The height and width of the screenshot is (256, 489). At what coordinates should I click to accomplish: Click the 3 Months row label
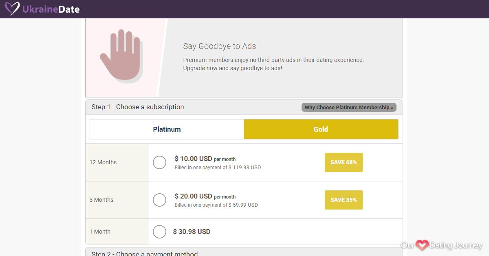click(101, 200)
